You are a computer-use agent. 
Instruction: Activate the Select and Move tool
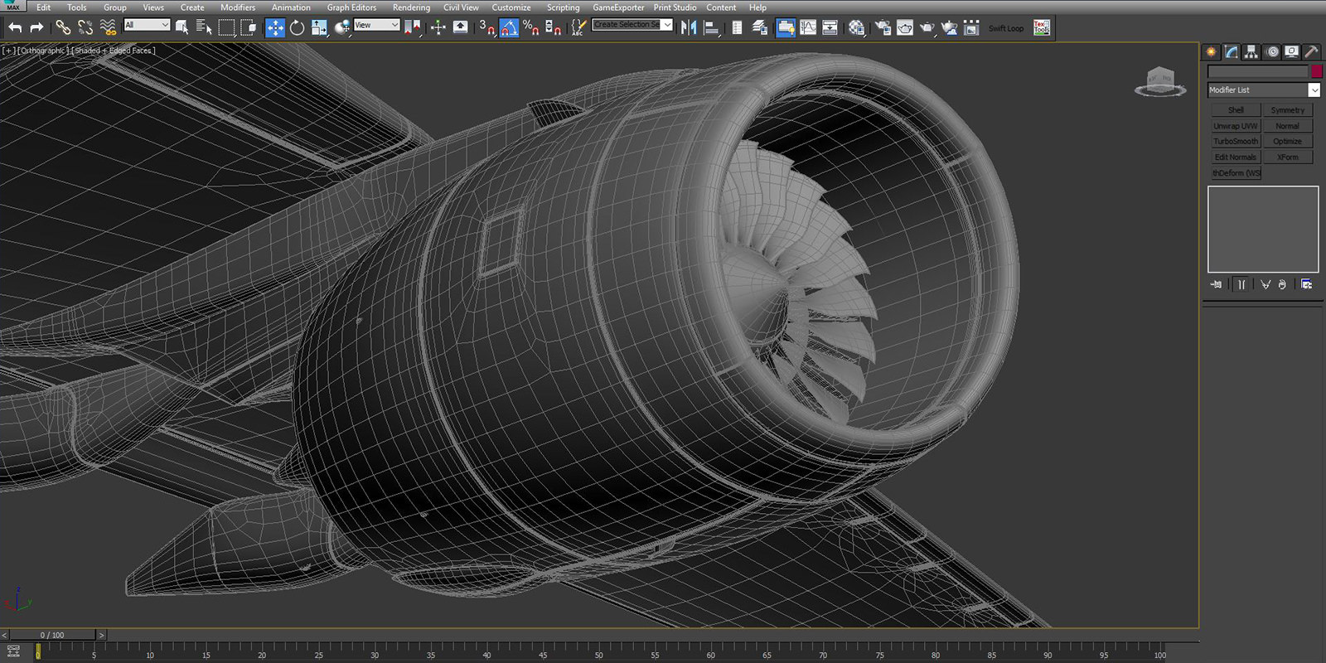click(274, 28)
